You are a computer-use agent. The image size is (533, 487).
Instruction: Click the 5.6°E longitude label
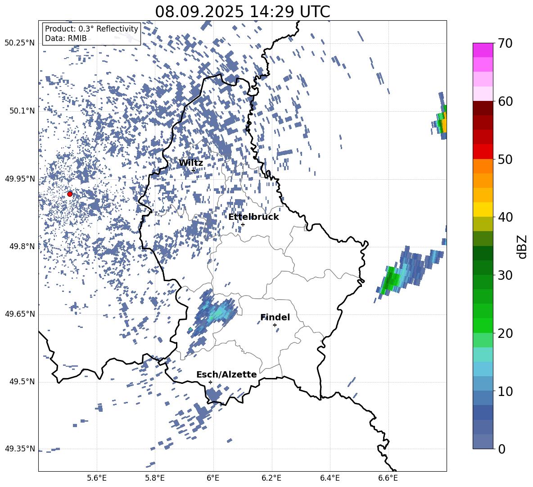click(x=97, y=478)
